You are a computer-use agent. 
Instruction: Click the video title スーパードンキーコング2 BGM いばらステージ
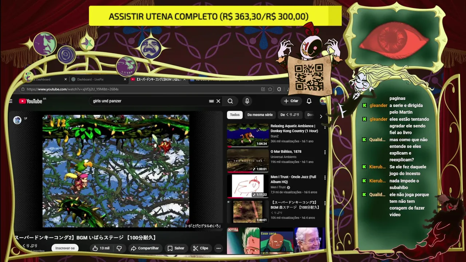[x=86, y=238]
